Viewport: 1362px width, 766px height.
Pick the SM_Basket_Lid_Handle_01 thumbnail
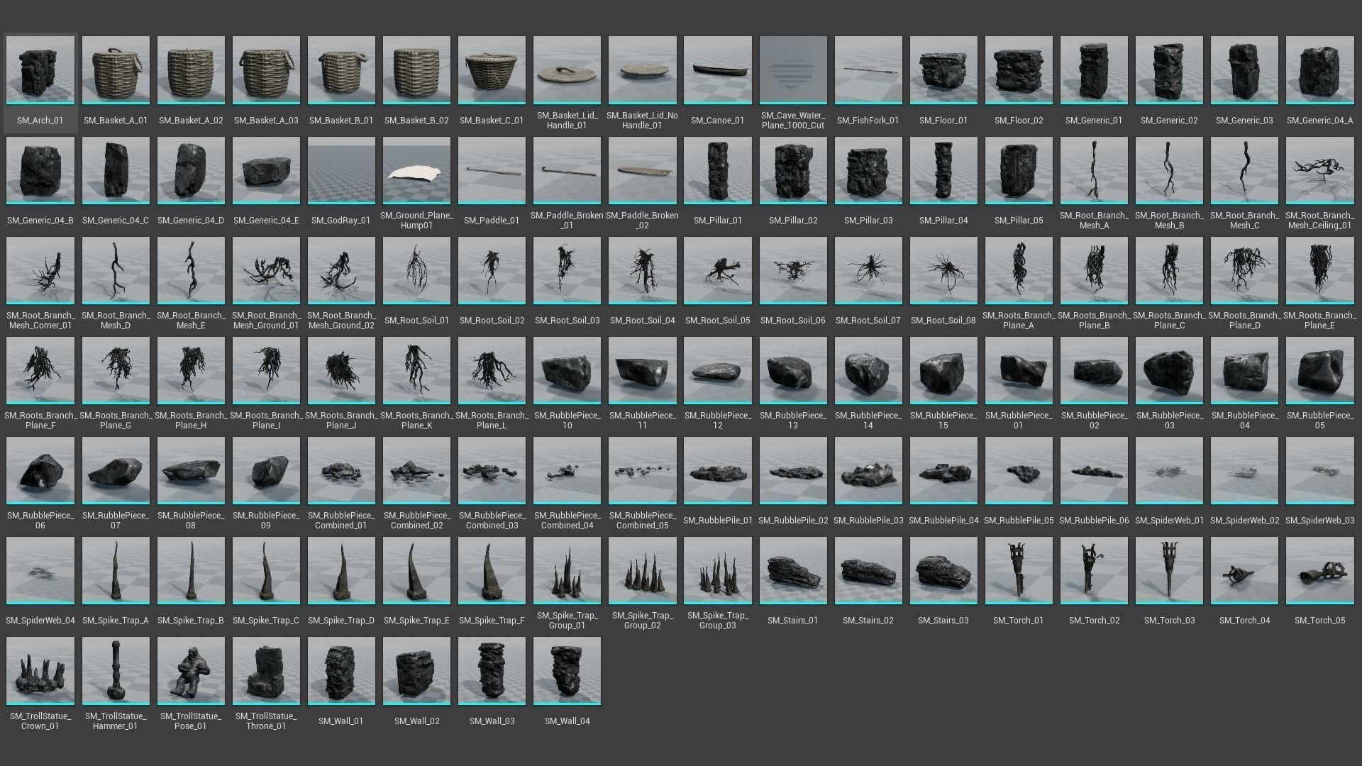coord(567,70)
